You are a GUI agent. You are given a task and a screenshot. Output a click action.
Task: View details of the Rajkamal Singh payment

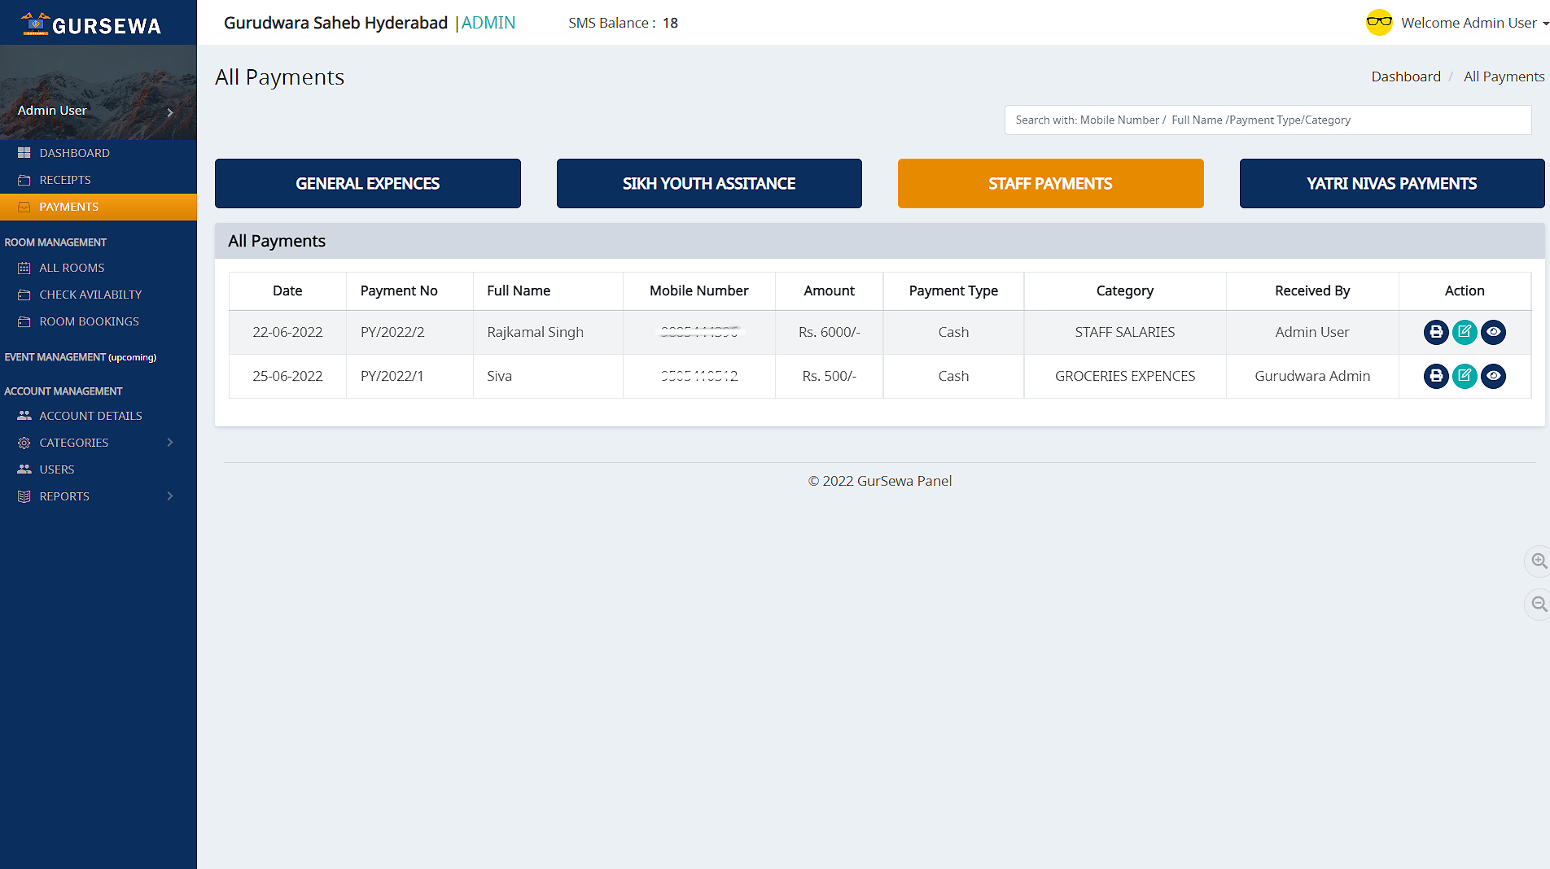click(1493, 332)
